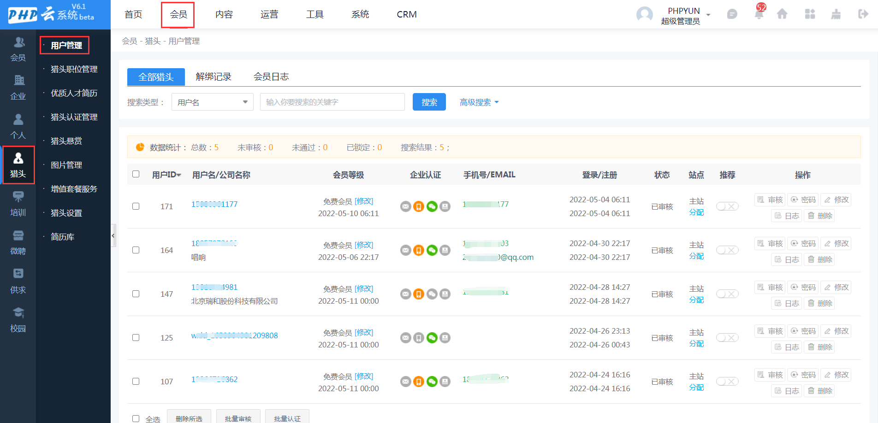Open the 会员 top menu
The width and height of the screenshot is (878, 423).
(178, 15)
